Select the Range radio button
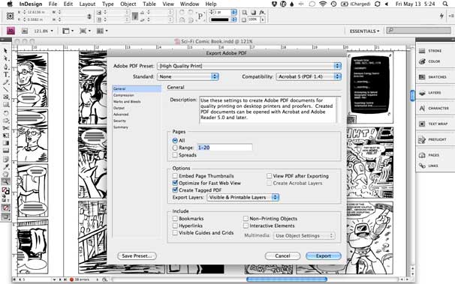 [175, 148]
